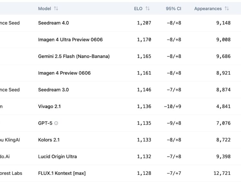The width and height of the screenshot is (241, 185).
Task: Click the Appearances column header label
Action: click(208, 9)
